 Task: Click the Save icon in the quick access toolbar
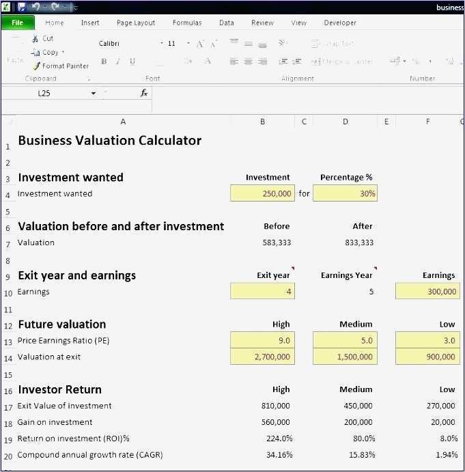coord(21,7)
